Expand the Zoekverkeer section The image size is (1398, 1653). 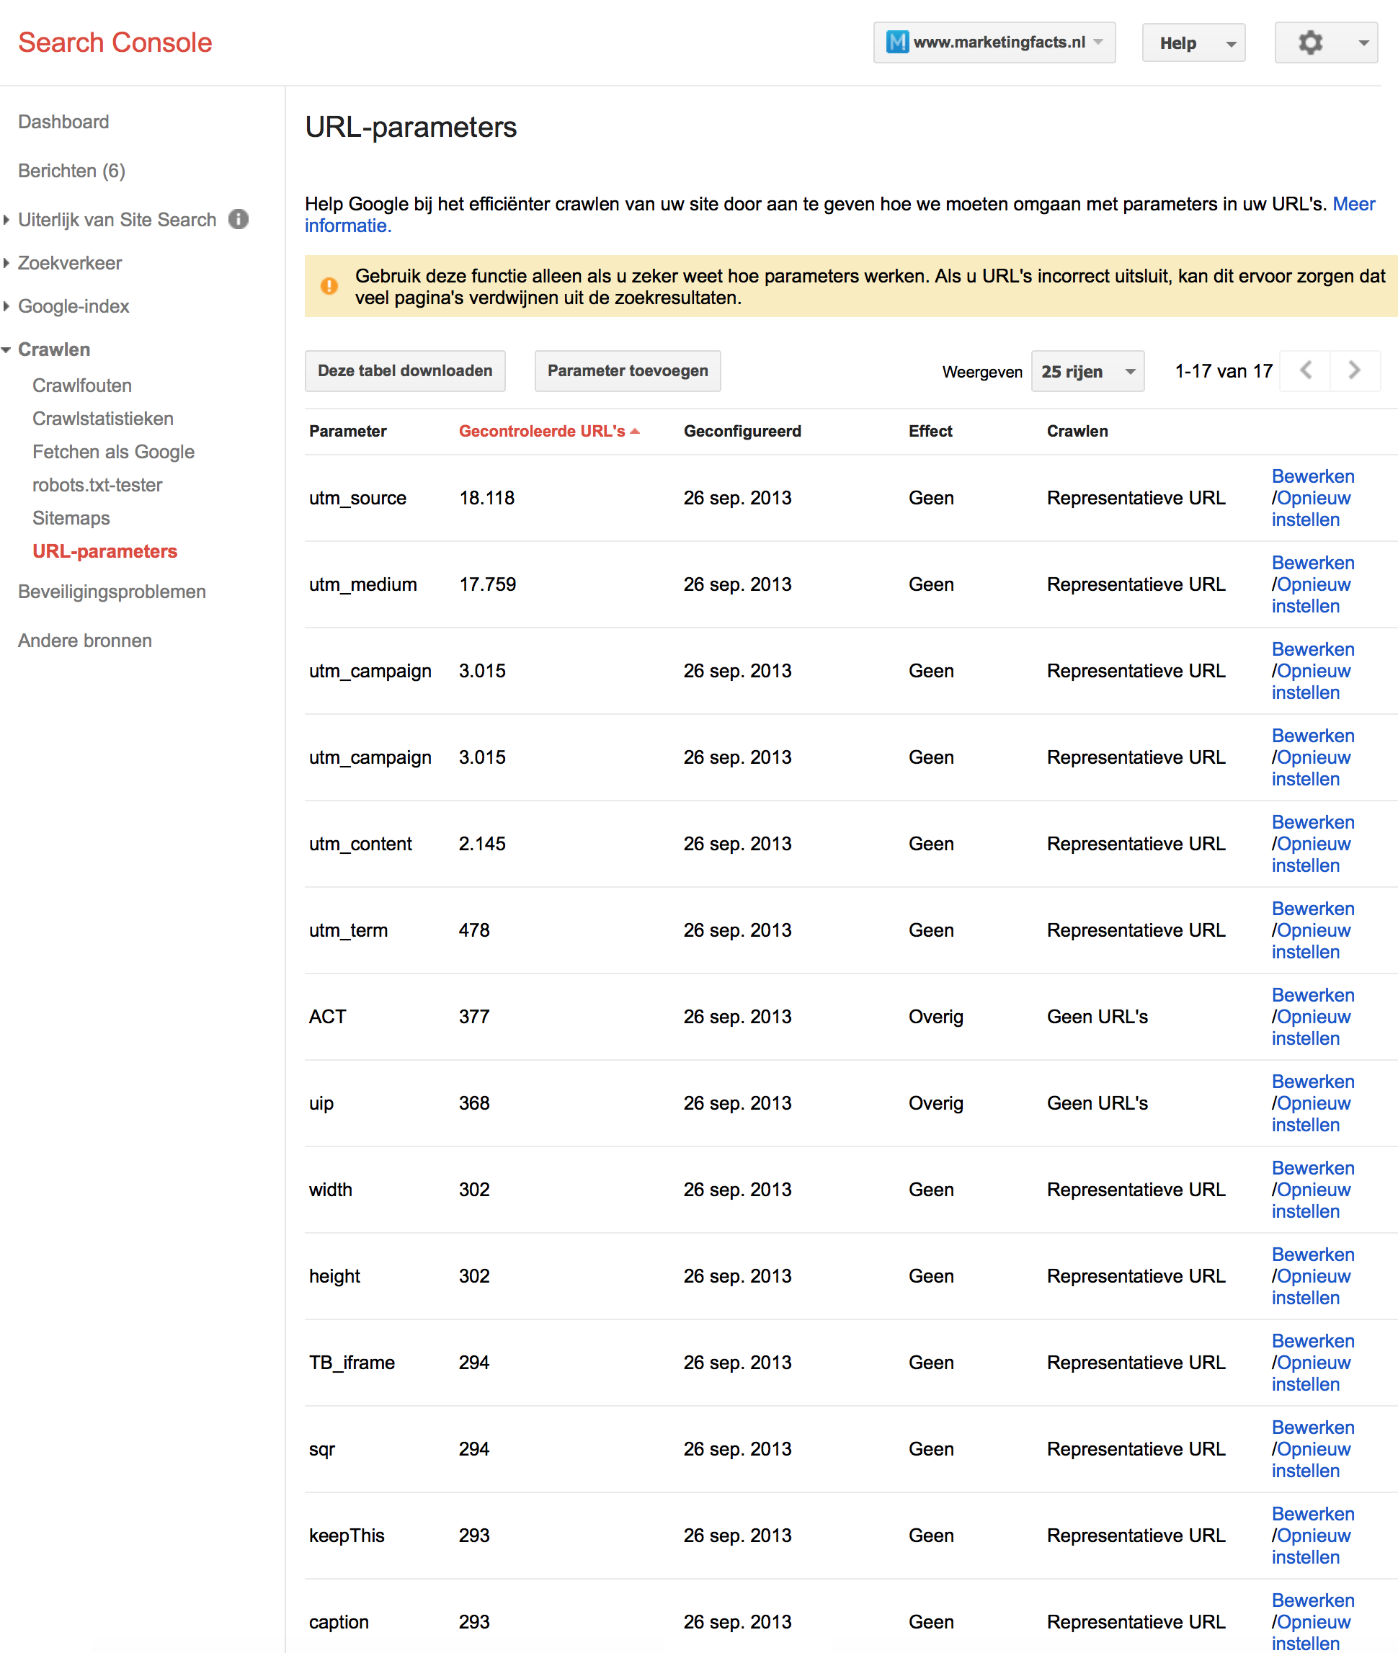pyautogui.click(x=70, y=263)
